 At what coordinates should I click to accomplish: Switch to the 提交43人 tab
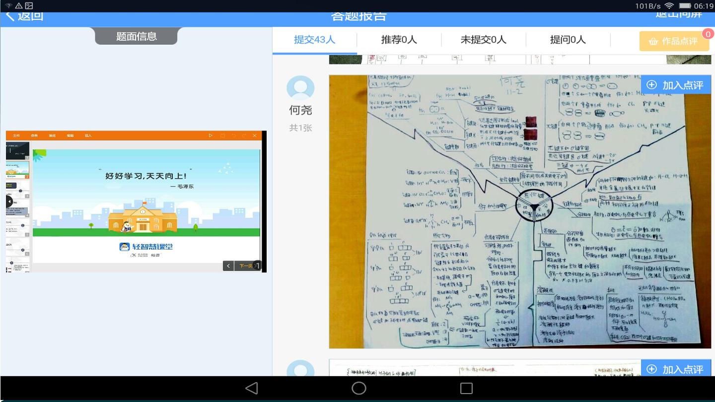coord(315,40)
